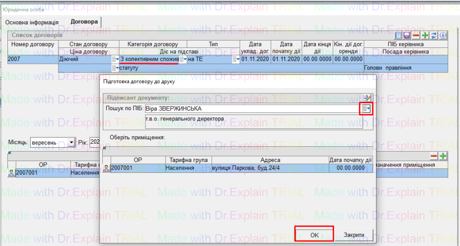The width and height of the screenshot is (460, 246).
Task: Open the contract type dropdown showing на ТЕ
Action: pos(236,59)
